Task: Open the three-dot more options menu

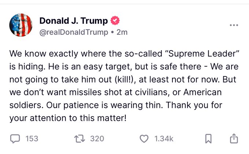Action: tap(233, 25)
